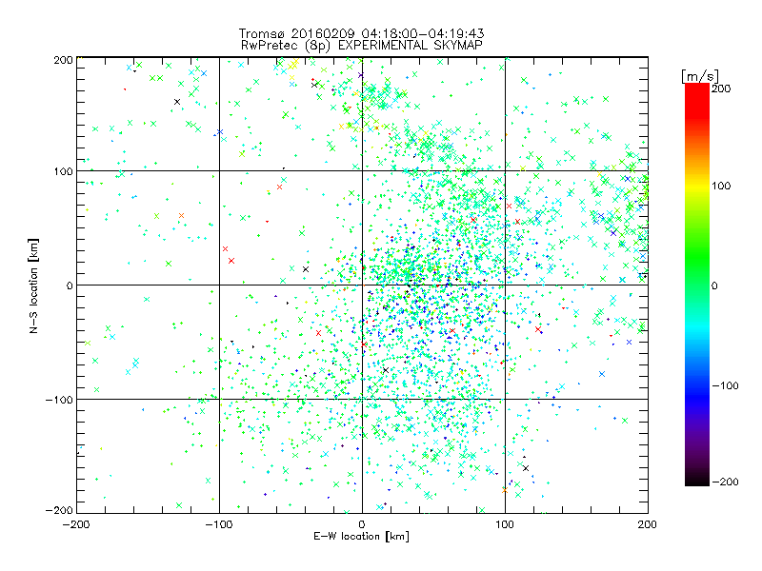Click the 'N-S location [km]' axis label

[x=33, y=286]
